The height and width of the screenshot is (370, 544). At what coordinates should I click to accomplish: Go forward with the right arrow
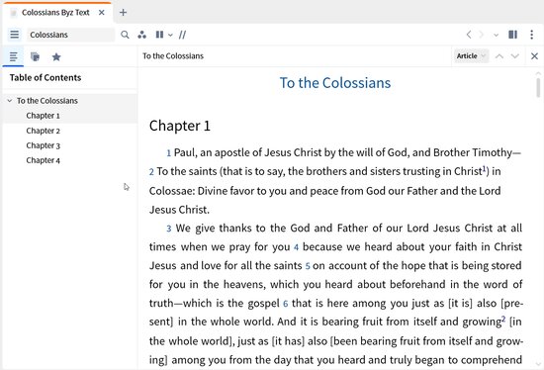coord(482,35)
